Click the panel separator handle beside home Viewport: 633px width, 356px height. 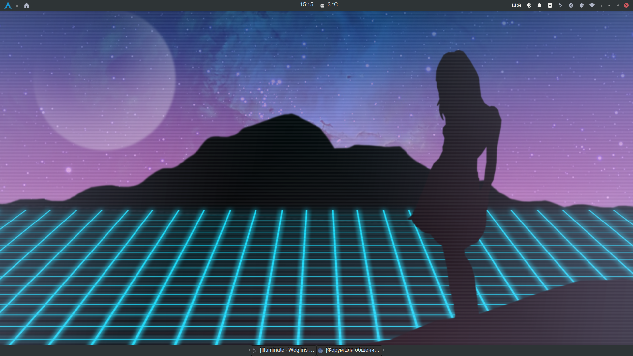click(17, 5)
